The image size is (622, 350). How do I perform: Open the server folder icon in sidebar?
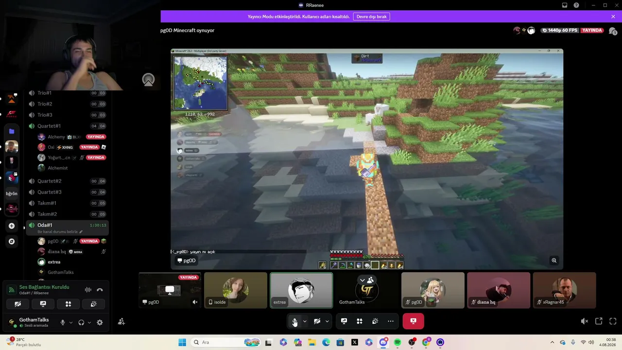point(12,131)
